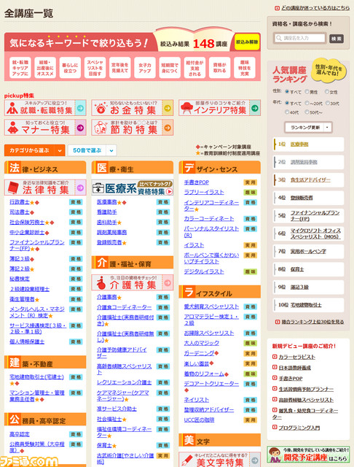This screenshot has width=354, height=467.
Task: Select 40代 radio button
Action: coord(287,112)
